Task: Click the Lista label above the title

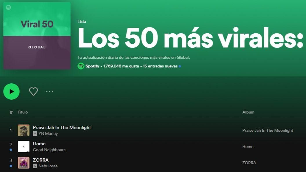Action: click(82, 21)
